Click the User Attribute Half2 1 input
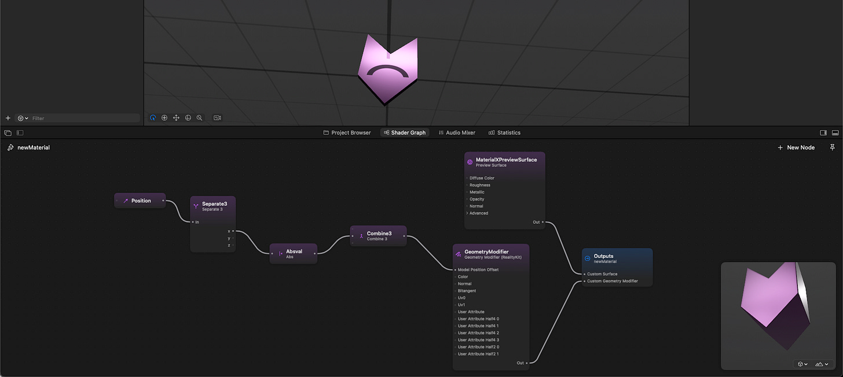 [x=478, y=354]
